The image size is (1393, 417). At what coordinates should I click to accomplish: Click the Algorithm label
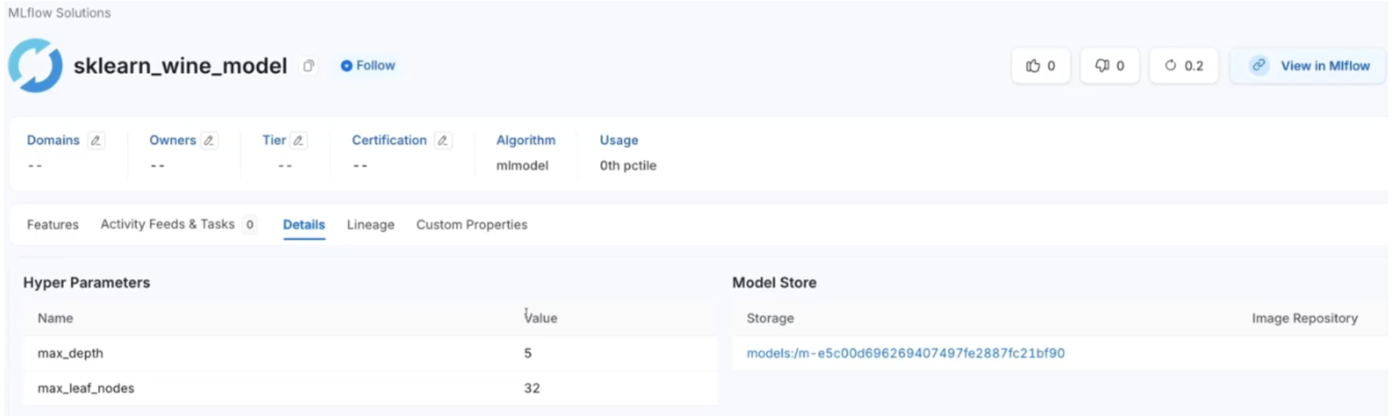(x=525, y=140)
